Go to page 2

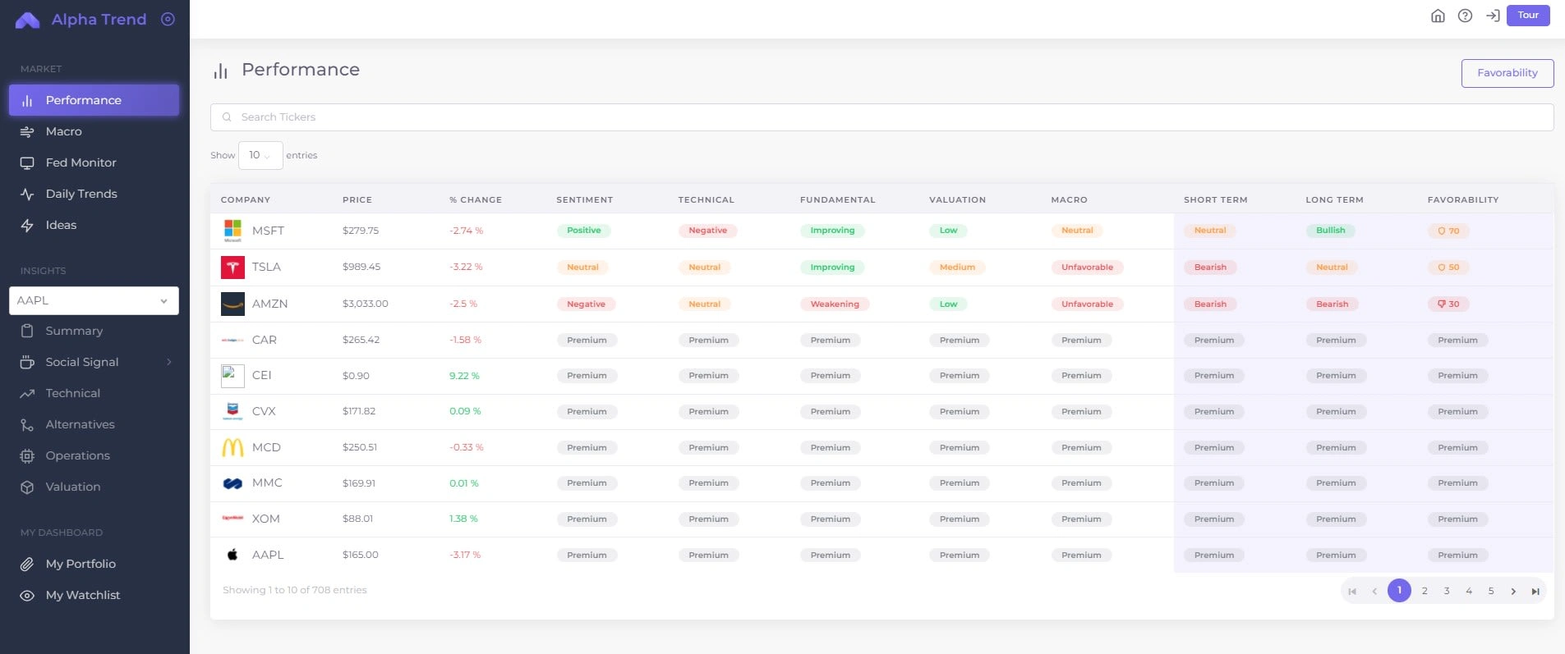(1425, 591)
